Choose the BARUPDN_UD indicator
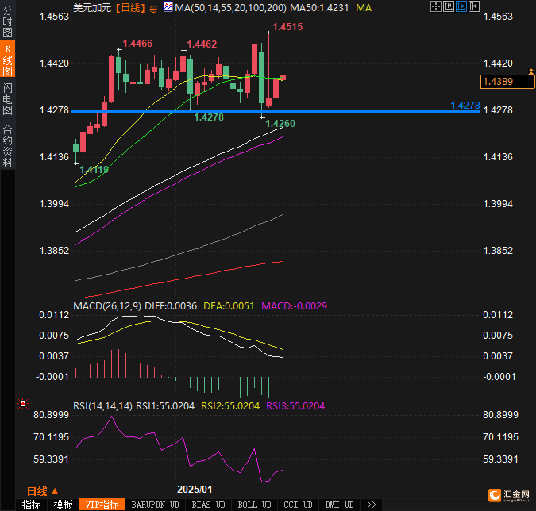 (x=155, y=505)
